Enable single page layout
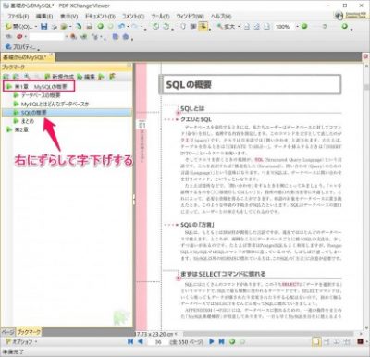The width and height of the screenshot is (370, 357). click(x=316, y=341)
